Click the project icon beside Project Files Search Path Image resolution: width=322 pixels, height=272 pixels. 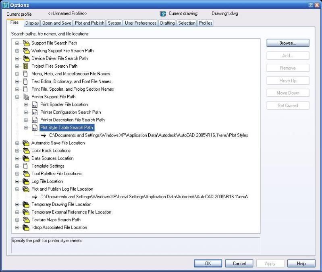click(26, 66)
